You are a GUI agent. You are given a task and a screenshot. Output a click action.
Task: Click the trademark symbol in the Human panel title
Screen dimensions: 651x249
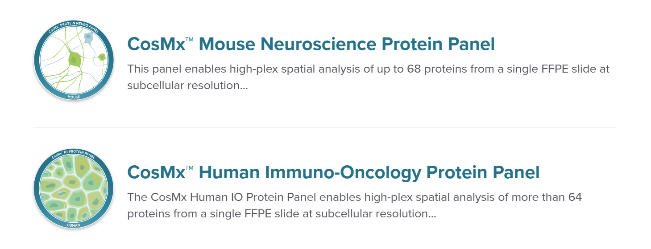click(x=189, y=168)
